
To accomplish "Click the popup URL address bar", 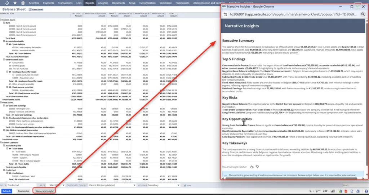I will click(293, 14).
